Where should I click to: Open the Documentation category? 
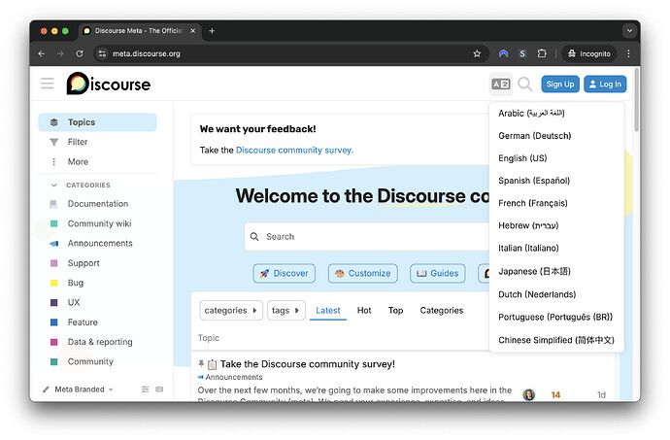[97, 204]
